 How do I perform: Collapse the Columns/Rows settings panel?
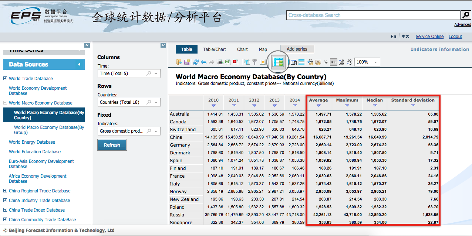(x=163, y=45)
